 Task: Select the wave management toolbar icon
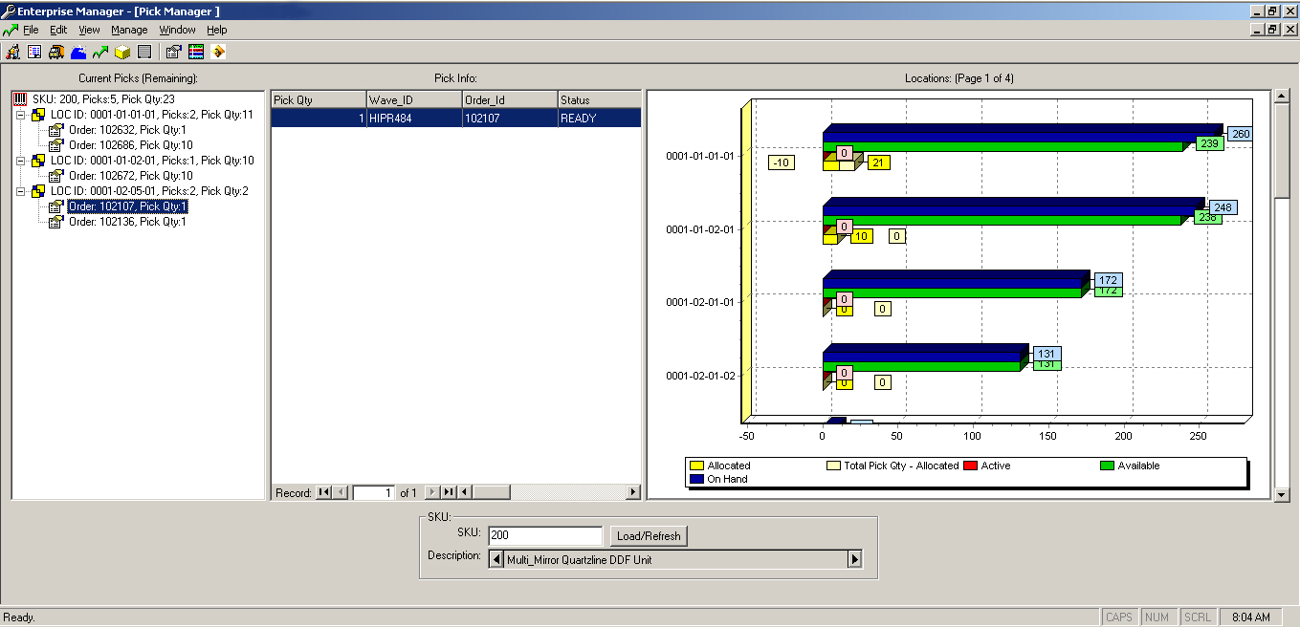[x=77, y=51]
